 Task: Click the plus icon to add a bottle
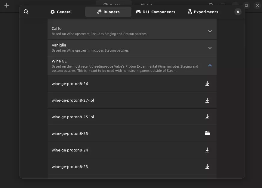click(x=7, y=5)
